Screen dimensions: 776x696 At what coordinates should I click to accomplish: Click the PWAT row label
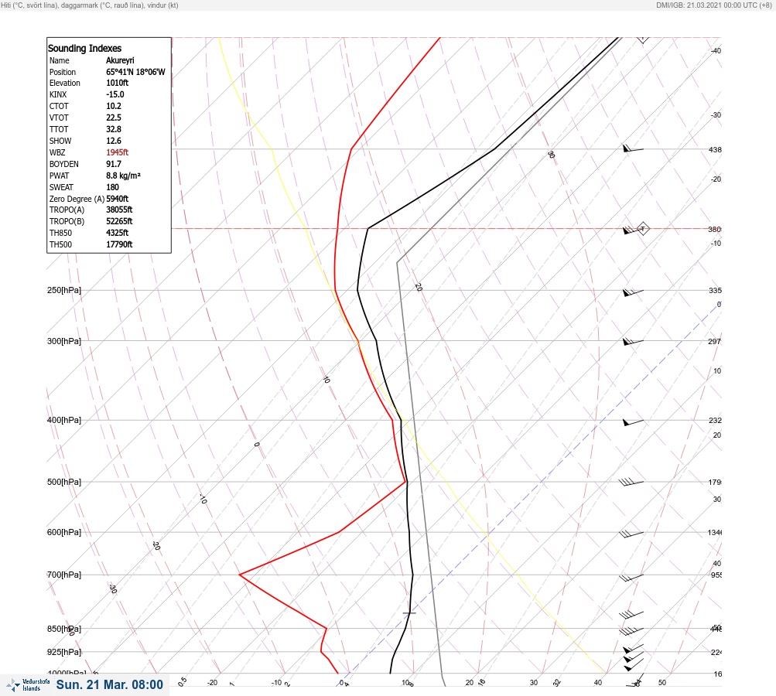(x=59, y=176)
